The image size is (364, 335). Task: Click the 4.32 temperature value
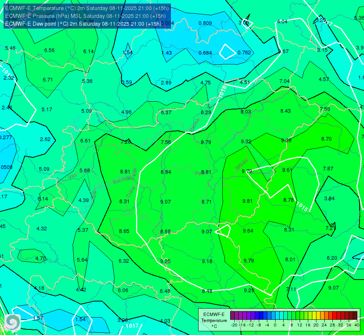42,229
